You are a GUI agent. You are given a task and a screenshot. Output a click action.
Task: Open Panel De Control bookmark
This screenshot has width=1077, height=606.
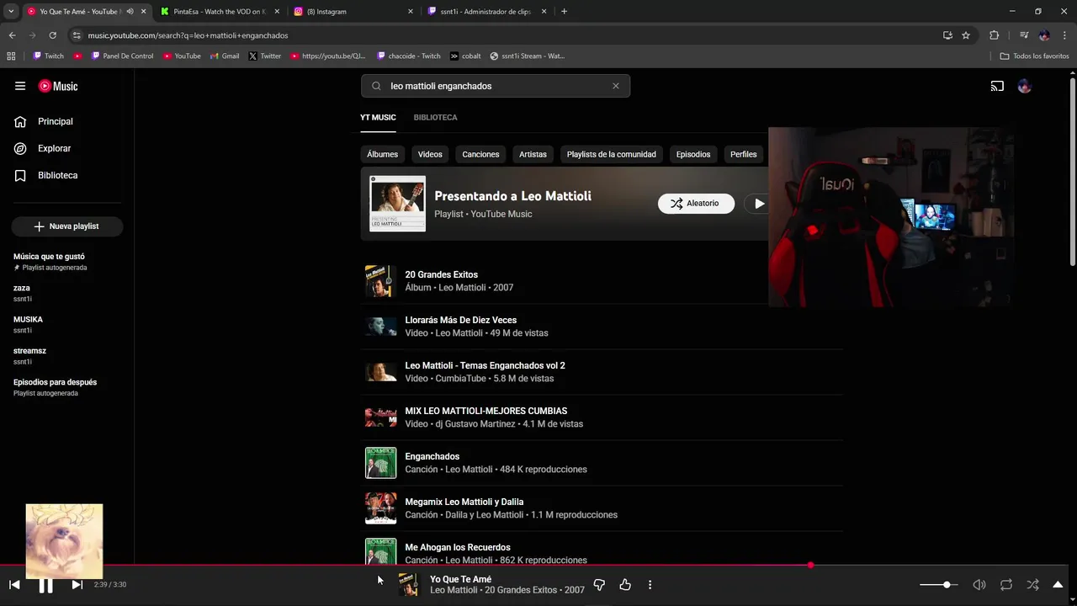coord(123,56)
